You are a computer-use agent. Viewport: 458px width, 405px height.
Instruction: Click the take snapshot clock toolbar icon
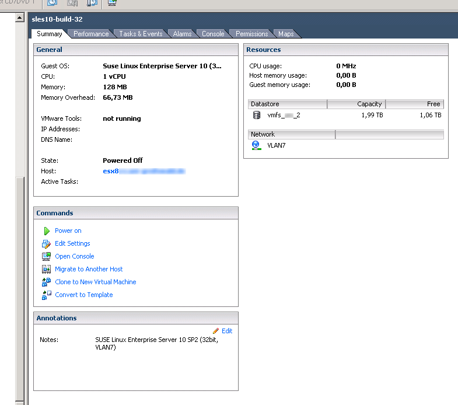coord(53,3)
